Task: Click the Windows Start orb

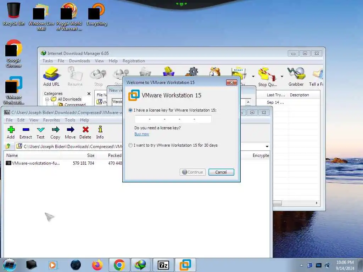Action: 10,265
